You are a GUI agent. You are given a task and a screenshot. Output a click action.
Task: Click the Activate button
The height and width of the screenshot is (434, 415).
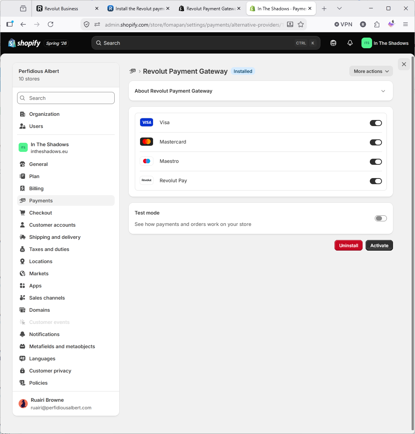(379, 246)
